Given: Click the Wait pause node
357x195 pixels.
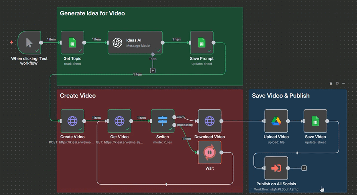Looking at the screenshot, I should coord(210,152).
